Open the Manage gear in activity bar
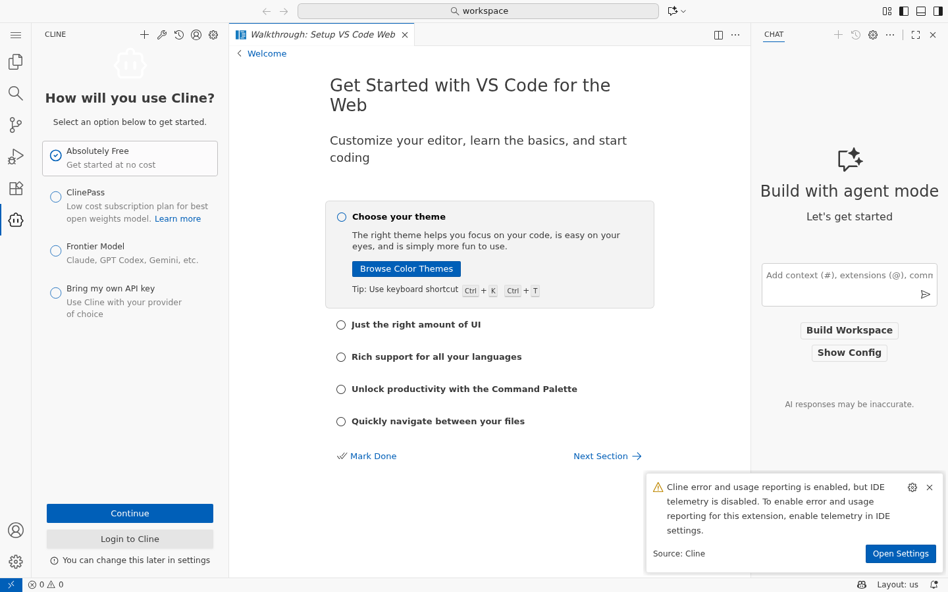 16,562
